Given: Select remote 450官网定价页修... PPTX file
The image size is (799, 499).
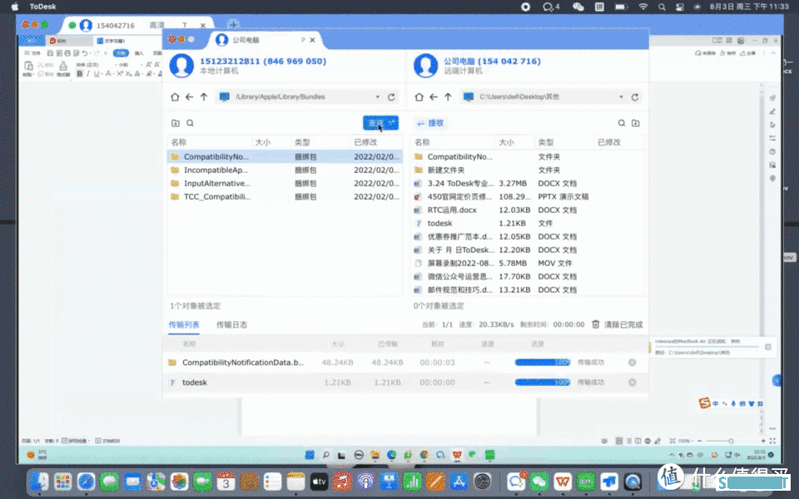Looking at the screenshot, I should 528,196.
